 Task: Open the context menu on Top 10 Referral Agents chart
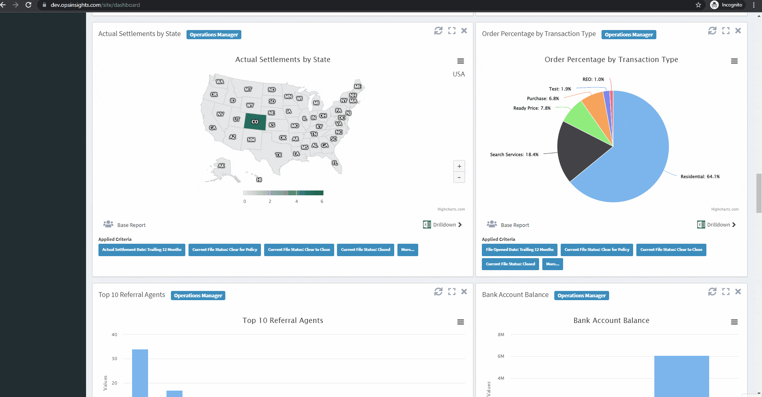tap(460, 322)
